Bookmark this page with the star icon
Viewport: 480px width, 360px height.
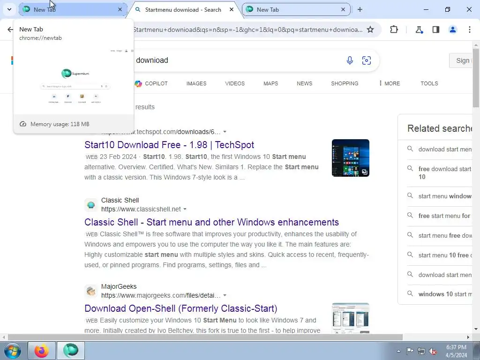coord(370,30)
